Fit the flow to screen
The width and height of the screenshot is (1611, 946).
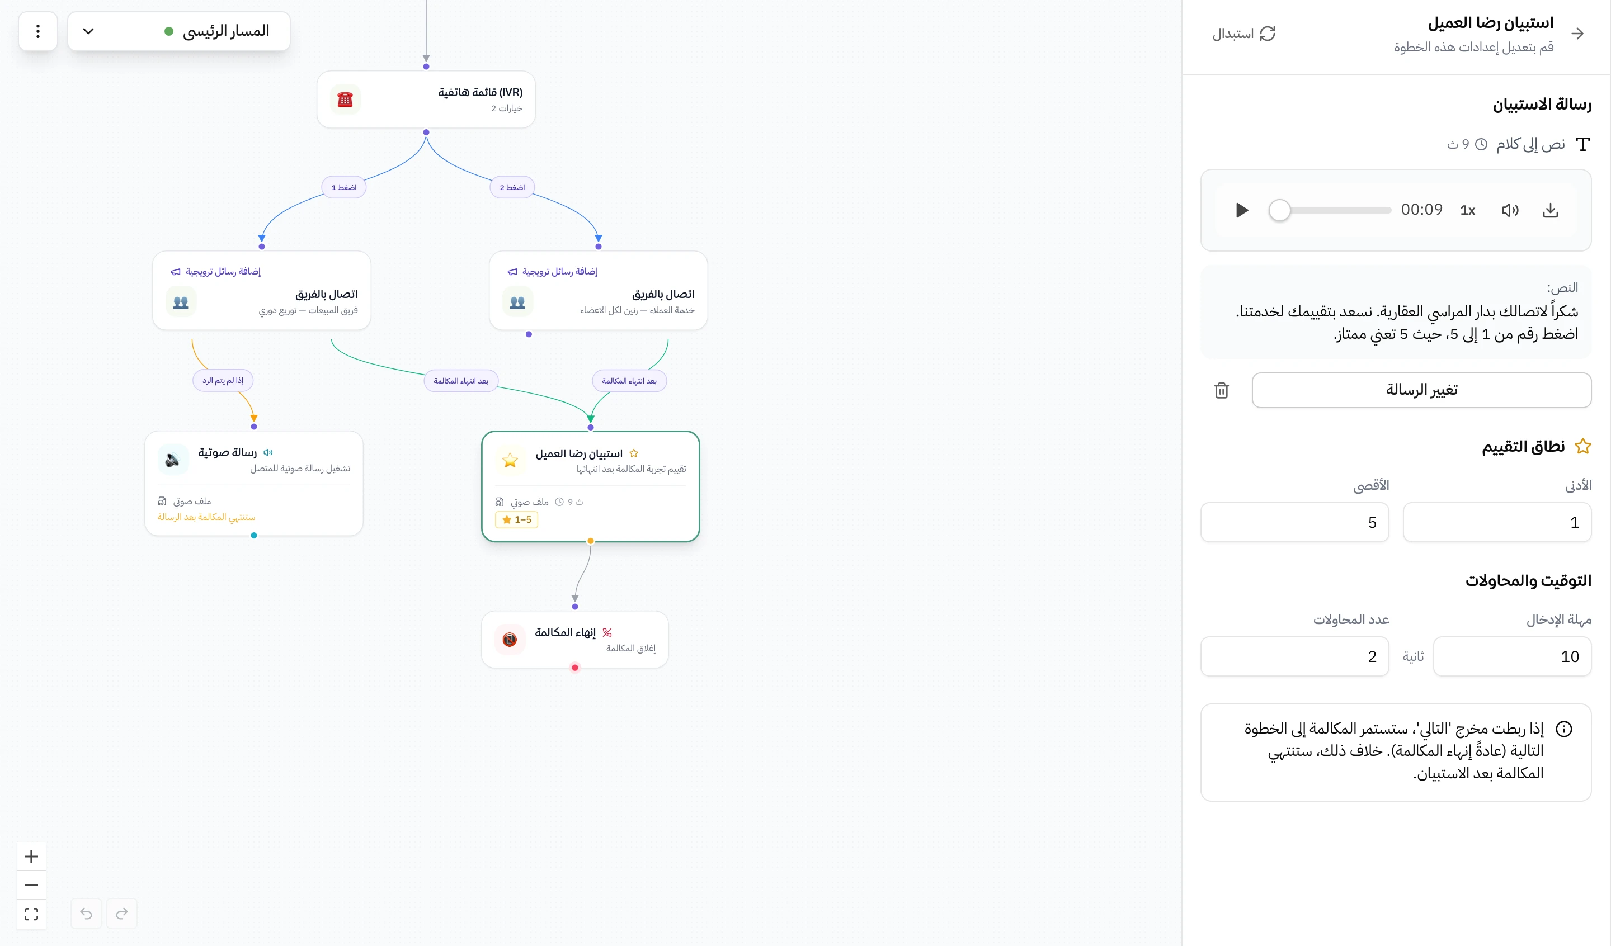pos(31,914)
